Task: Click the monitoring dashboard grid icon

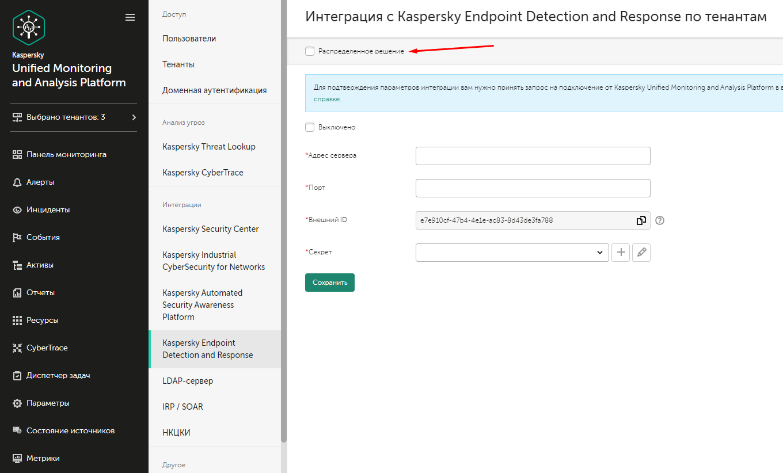Action: [17, 154]
